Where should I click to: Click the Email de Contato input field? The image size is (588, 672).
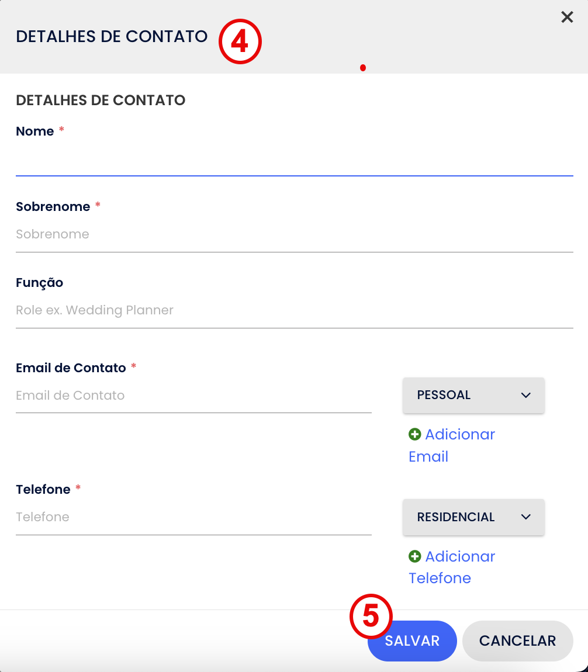(x=193, y=396)
